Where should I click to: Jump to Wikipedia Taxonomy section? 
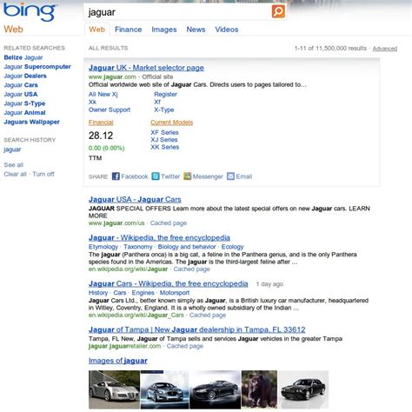[x=138, y=247]
